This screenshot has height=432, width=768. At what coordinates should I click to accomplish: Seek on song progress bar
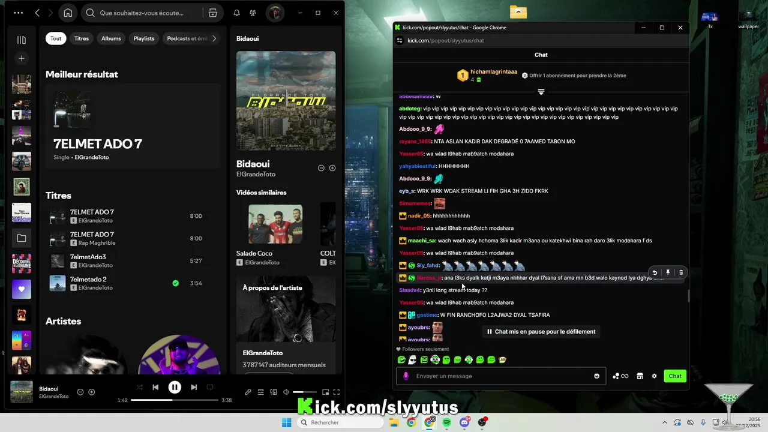coord(175,400)
